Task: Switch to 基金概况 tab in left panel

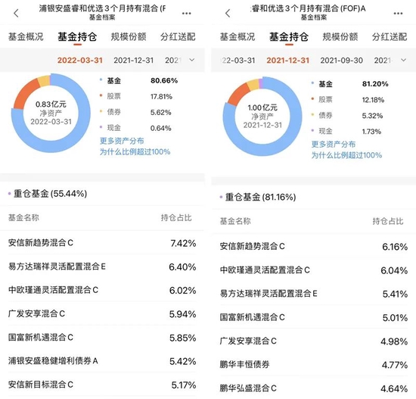Action: 26,36
